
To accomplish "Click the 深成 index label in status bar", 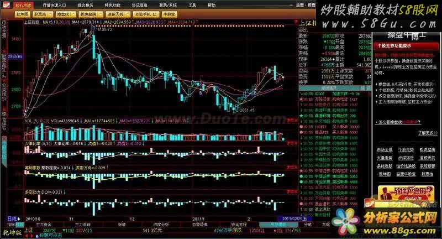I will coord(238,230).
